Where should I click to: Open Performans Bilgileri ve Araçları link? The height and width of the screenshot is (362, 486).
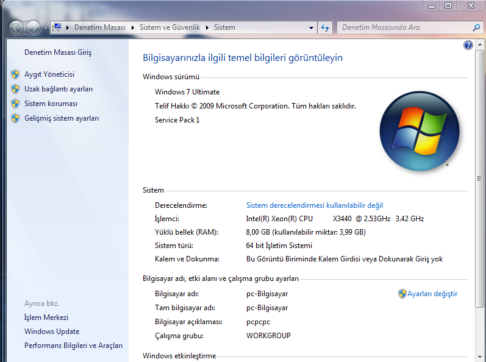click(73, 346)
